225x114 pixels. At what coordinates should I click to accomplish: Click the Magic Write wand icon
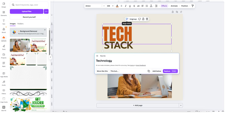[x=127, y=19]
